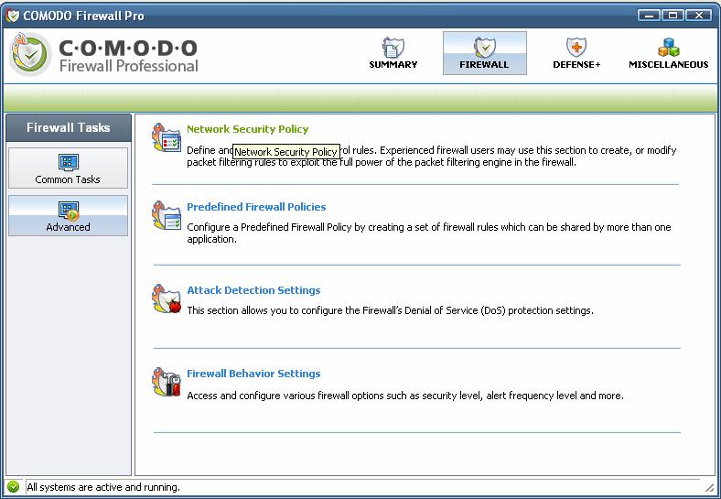Open the Network Security Policy link
The image size is (721, 499).
[x=247, y=129]
